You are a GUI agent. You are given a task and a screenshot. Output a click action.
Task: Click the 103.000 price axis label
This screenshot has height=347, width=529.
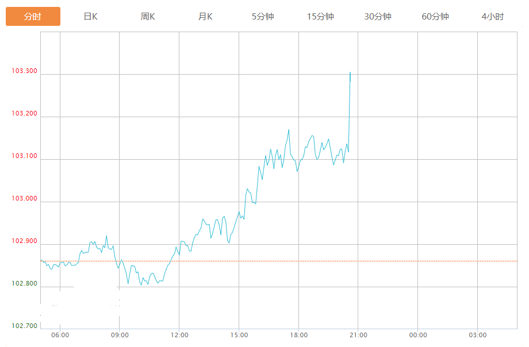pyautogui.click(x=24, y=199)
